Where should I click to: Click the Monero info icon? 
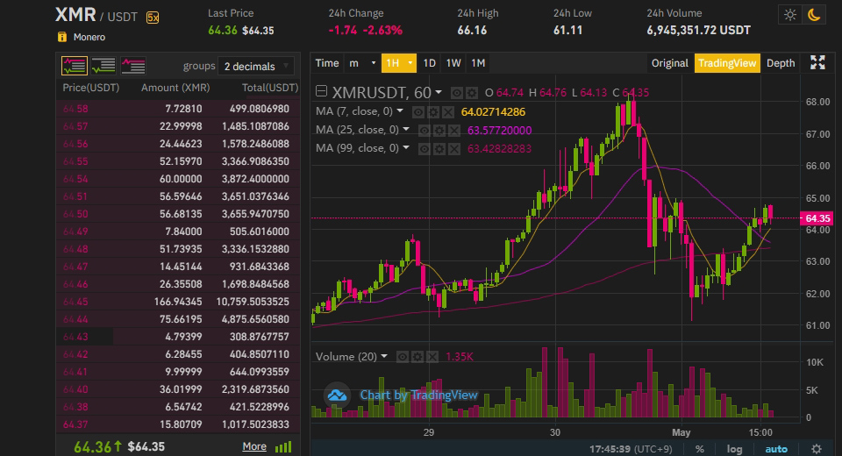coord(62,37)
